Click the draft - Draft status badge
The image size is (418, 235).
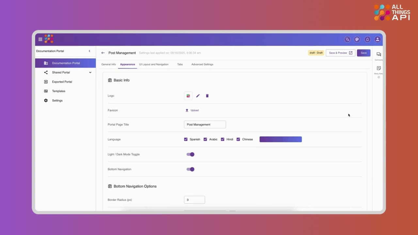(x=316, y=53)
